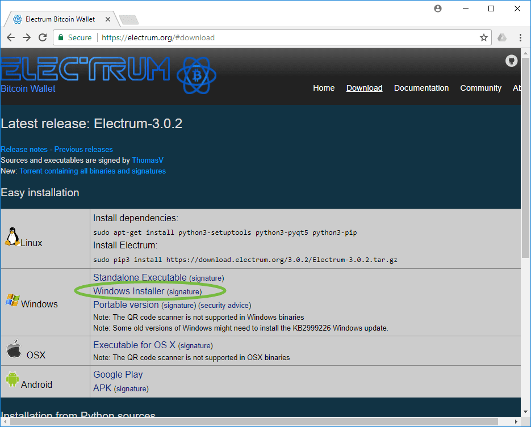
Task: Click the green Secure padlock icon
Action: tap(61, 37)
